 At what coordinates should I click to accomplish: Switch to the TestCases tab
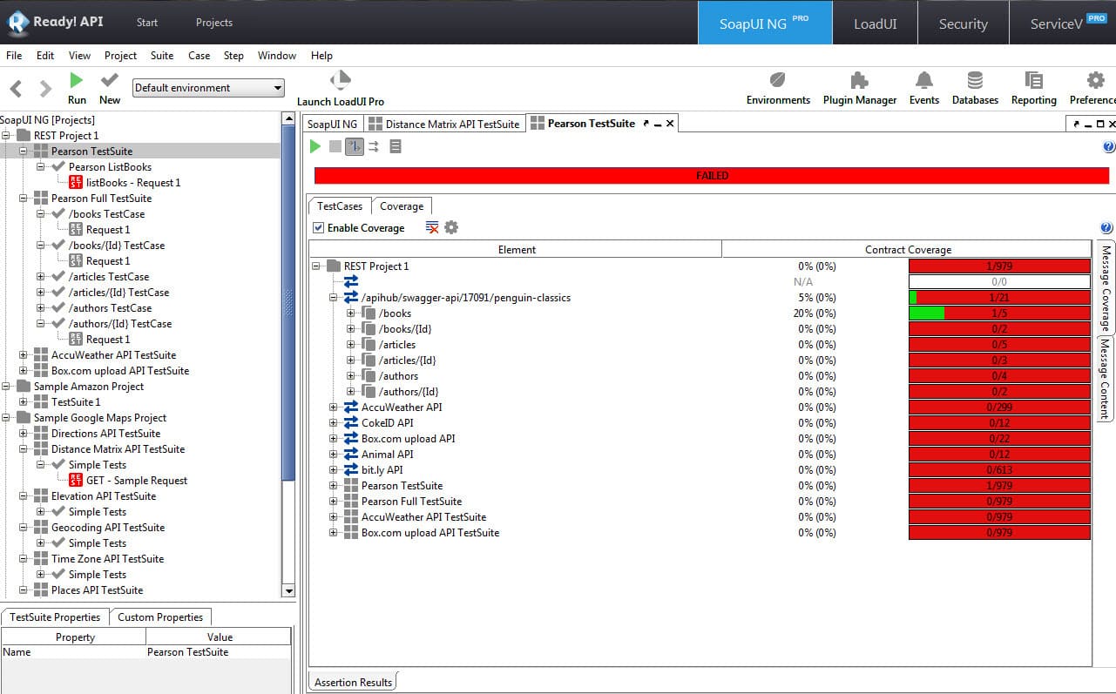[x=340, y=206]
